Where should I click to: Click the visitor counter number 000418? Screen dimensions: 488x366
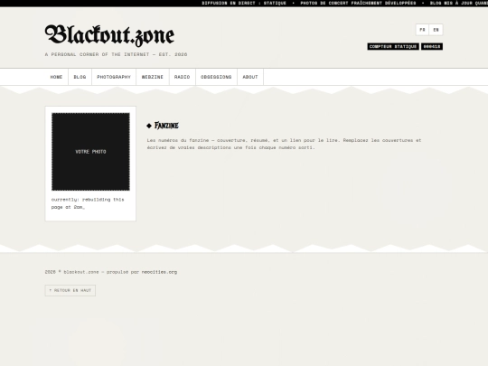[432, 47]
